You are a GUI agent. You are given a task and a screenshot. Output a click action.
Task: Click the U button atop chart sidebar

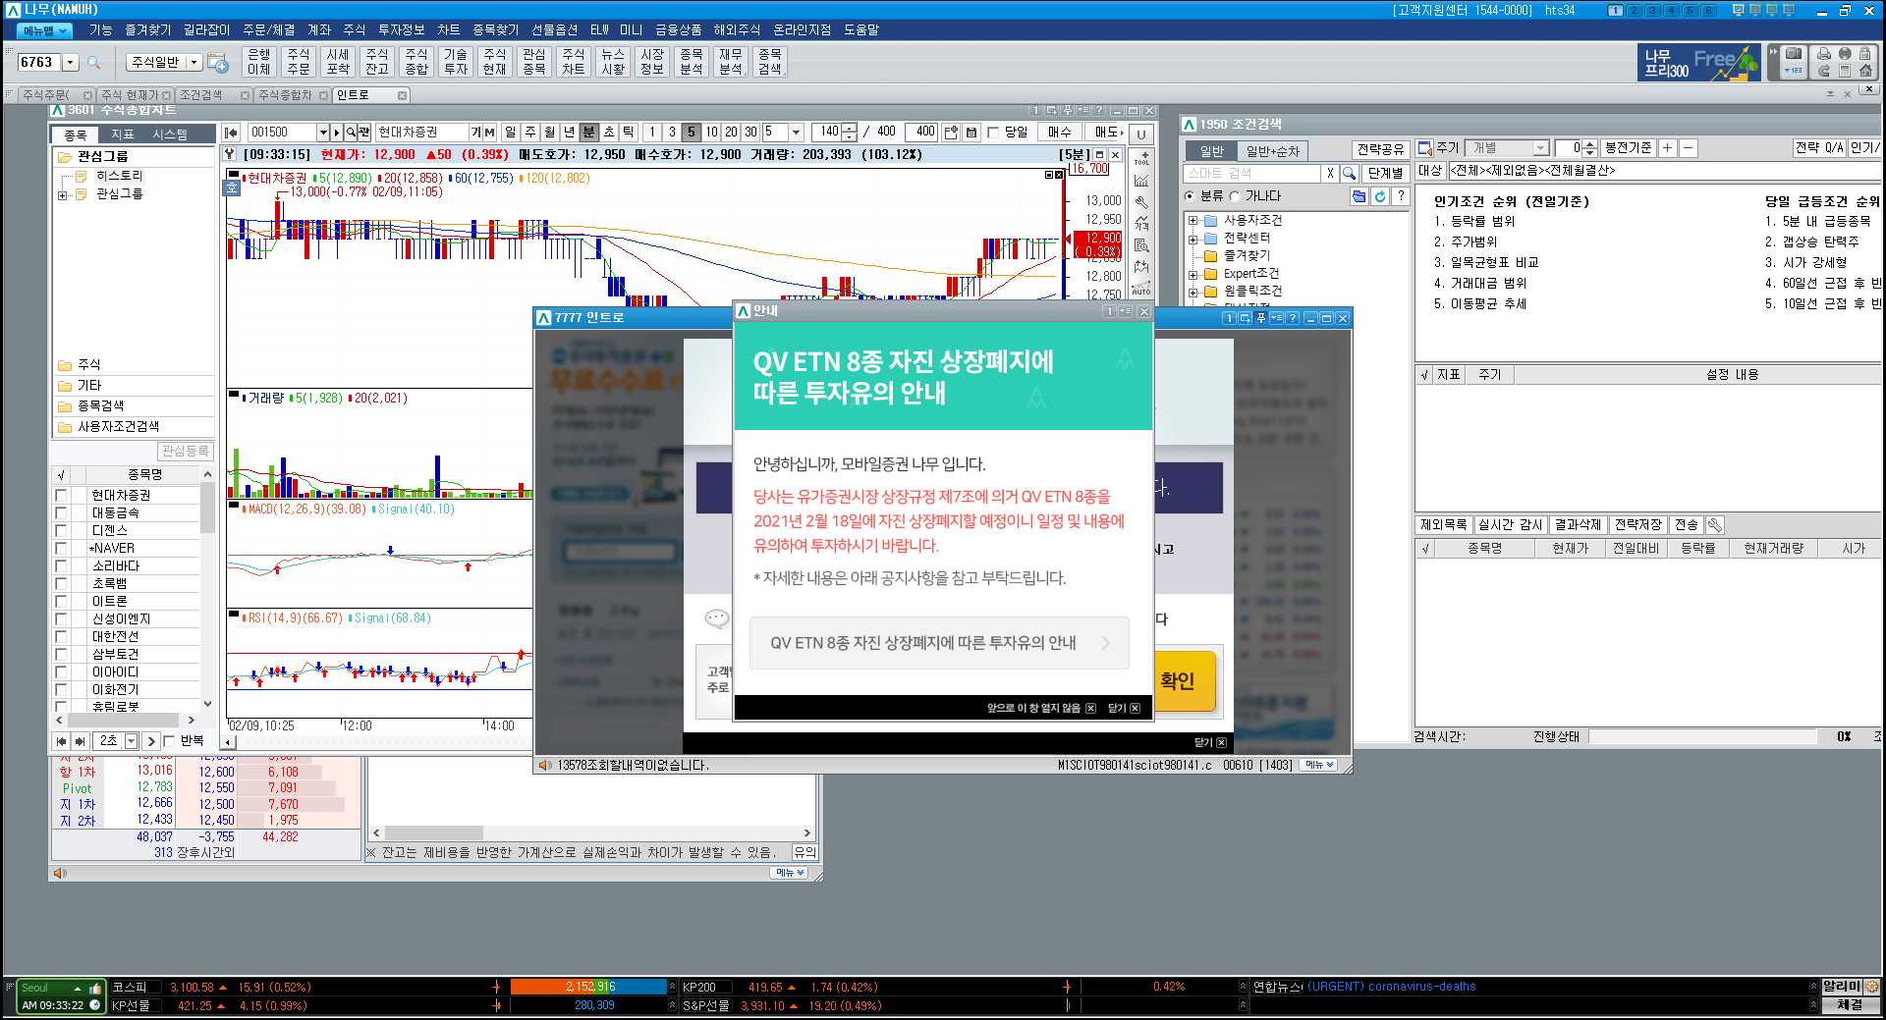1141,134
